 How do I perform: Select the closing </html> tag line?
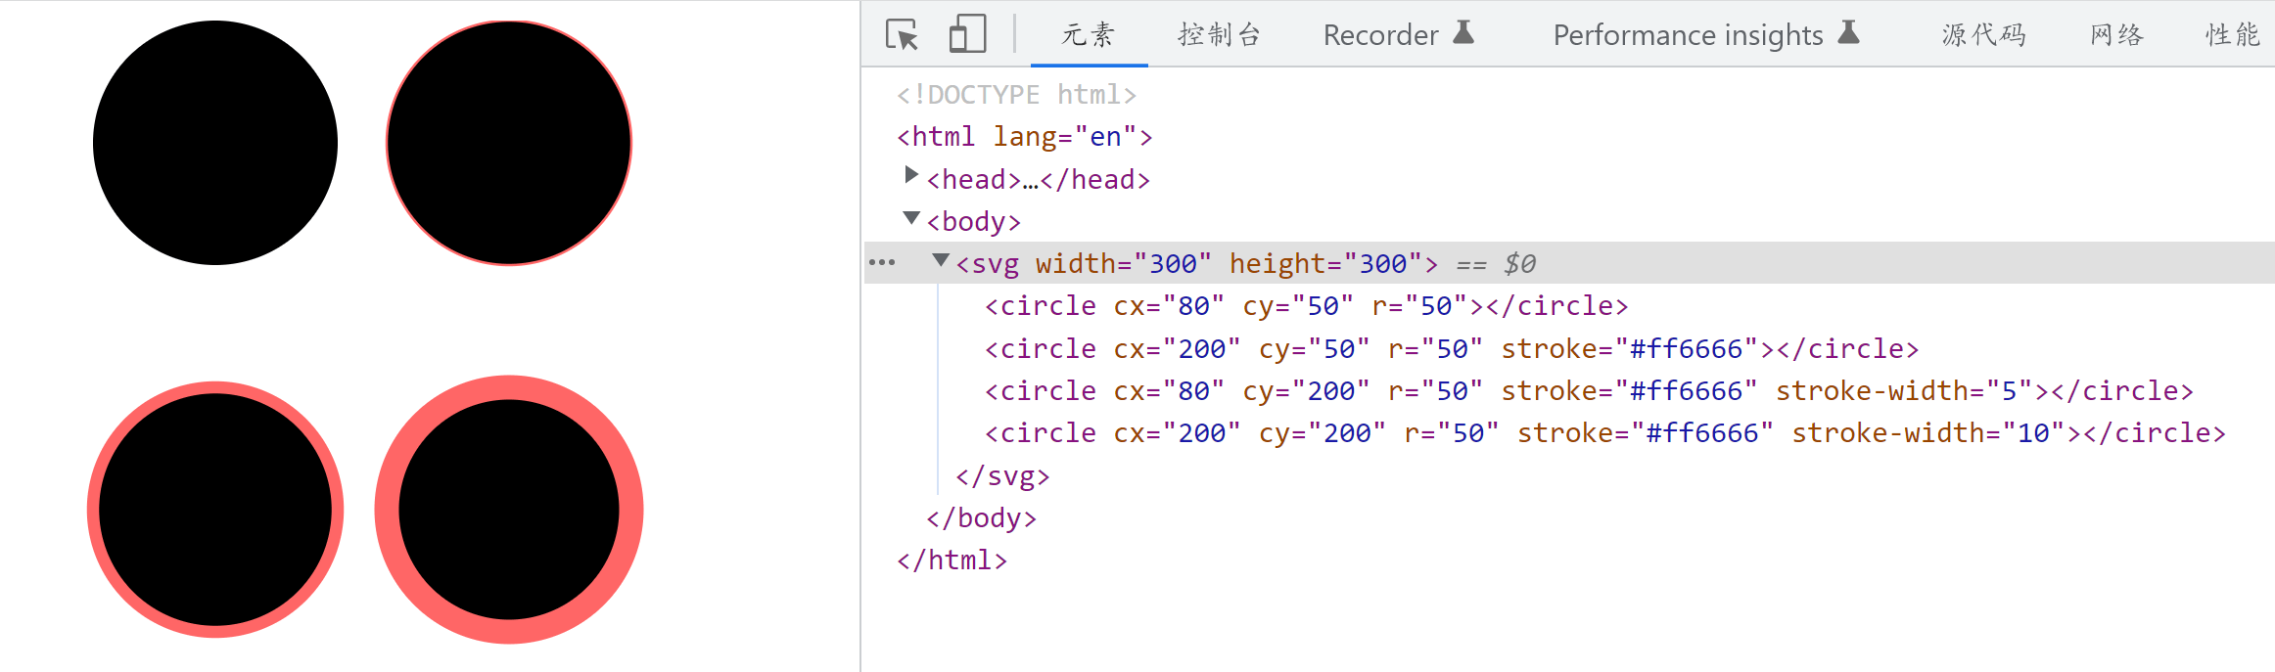click(x=952, y=560)
